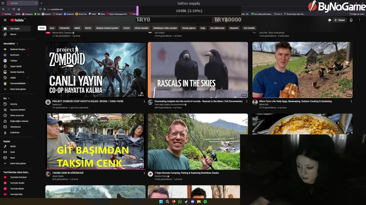Viewport: 366px width, 205px height.
Task: Open Daha sonra izle watch later
Action: 16,116
